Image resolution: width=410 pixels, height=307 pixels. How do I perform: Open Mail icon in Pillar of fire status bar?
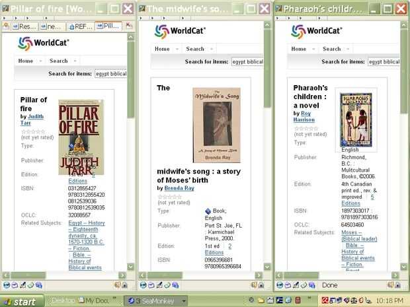[x=15, y=285]
